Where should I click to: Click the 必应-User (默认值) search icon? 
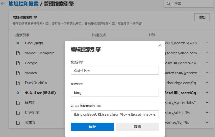(x=18, y=93)
